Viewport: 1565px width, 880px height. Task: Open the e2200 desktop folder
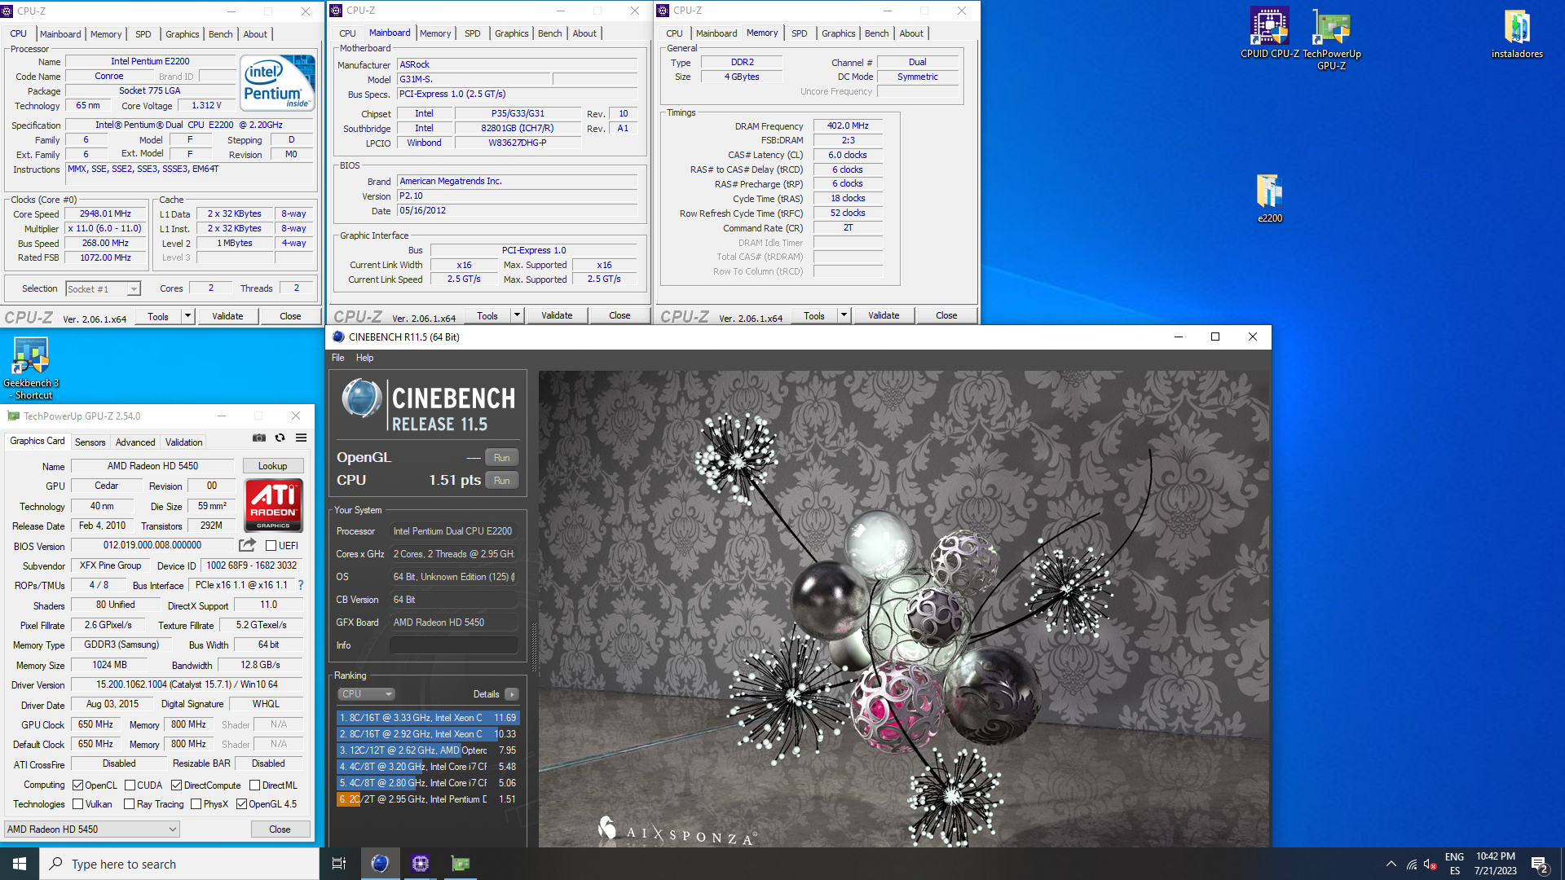(x=1270, y=198)
